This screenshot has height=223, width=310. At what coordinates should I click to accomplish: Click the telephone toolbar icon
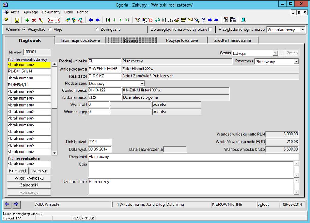[x=183, y=20]
